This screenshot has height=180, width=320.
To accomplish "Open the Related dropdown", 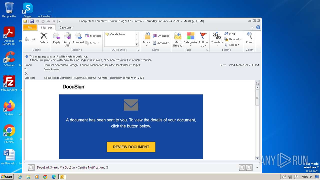I will [x=233, y=39].
